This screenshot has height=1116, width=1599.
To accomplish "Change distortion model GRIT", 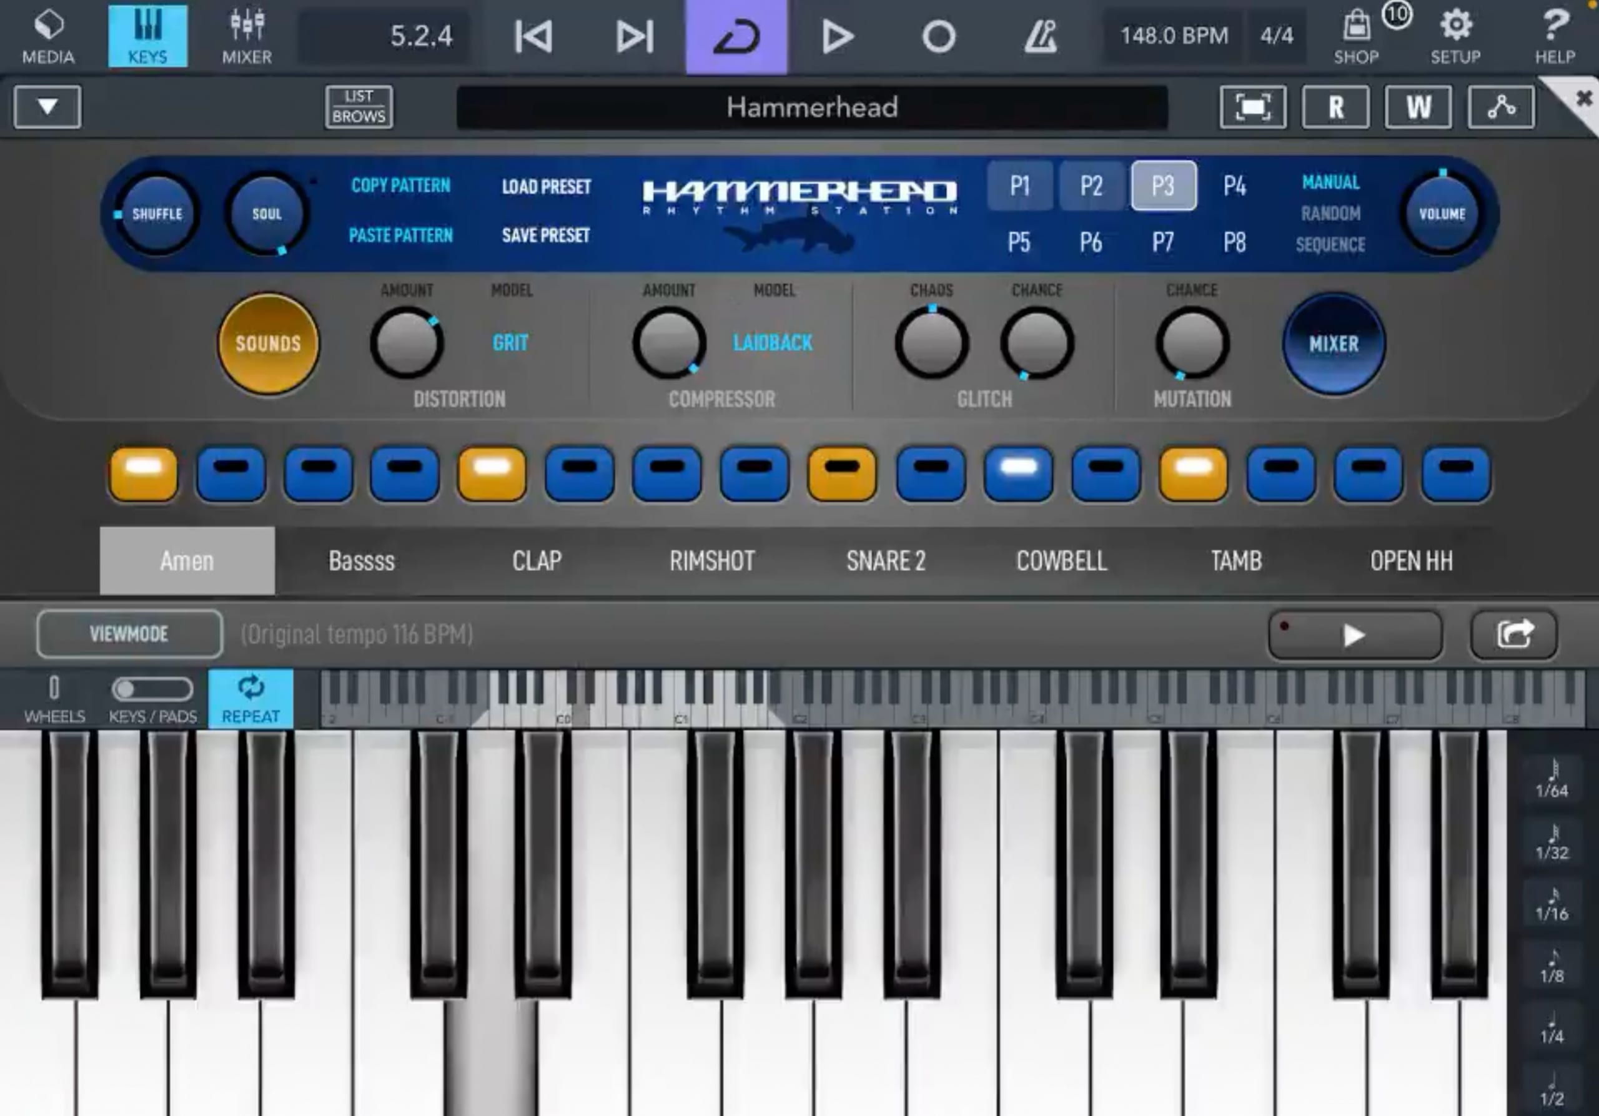I will pyautogui.click(x=510, y=342).
